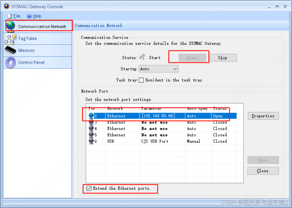
Task: Click the globe icon of USB port 6
Action: 91,141
